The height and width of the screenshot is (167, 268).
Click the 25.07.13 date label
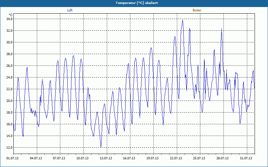[199, 158]
